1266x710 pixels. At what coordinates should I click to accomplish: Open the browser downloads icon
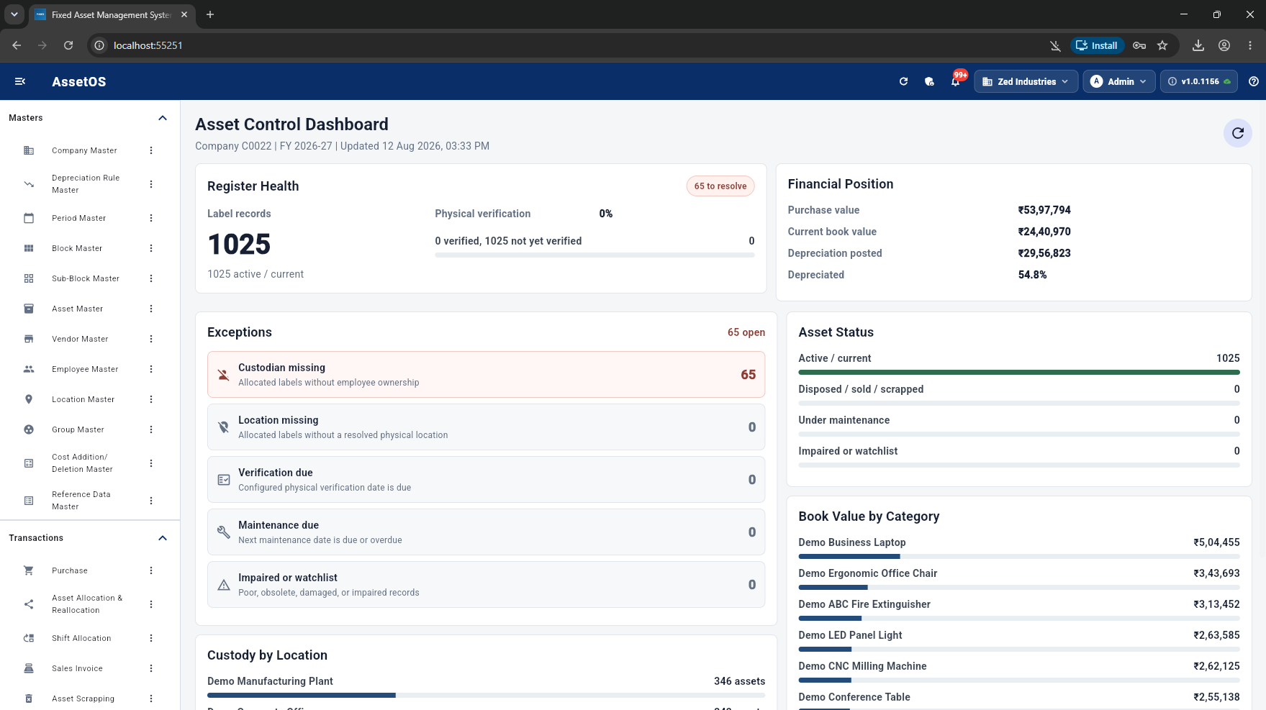(1198, 45)
